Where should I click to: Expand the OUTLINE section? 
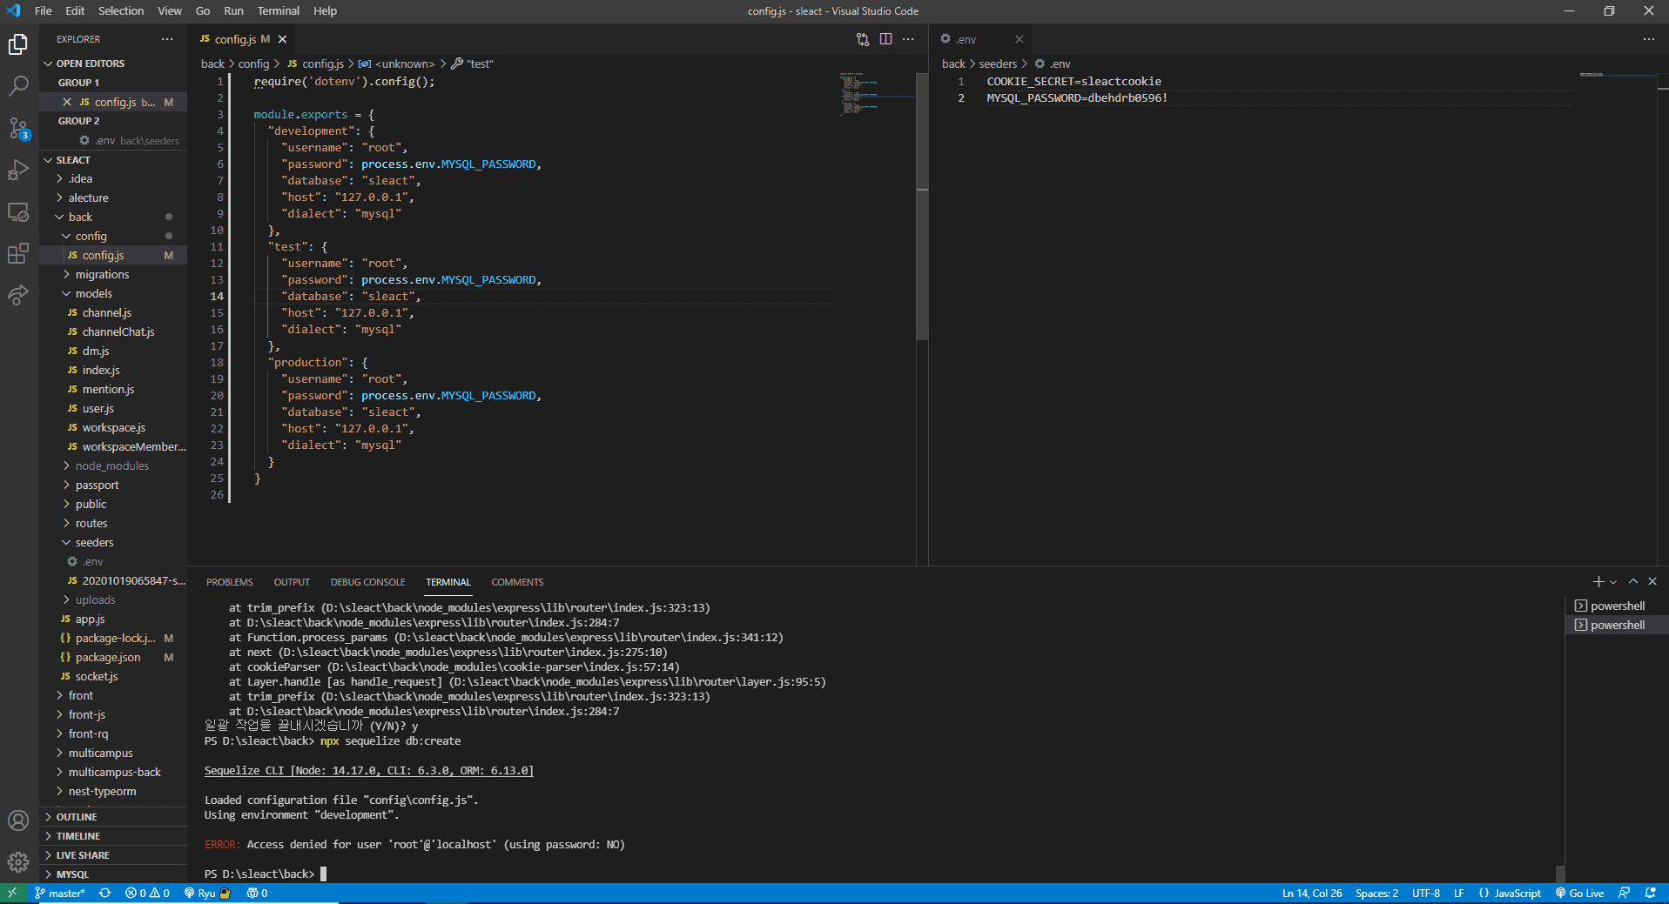[x=77, y=817]
